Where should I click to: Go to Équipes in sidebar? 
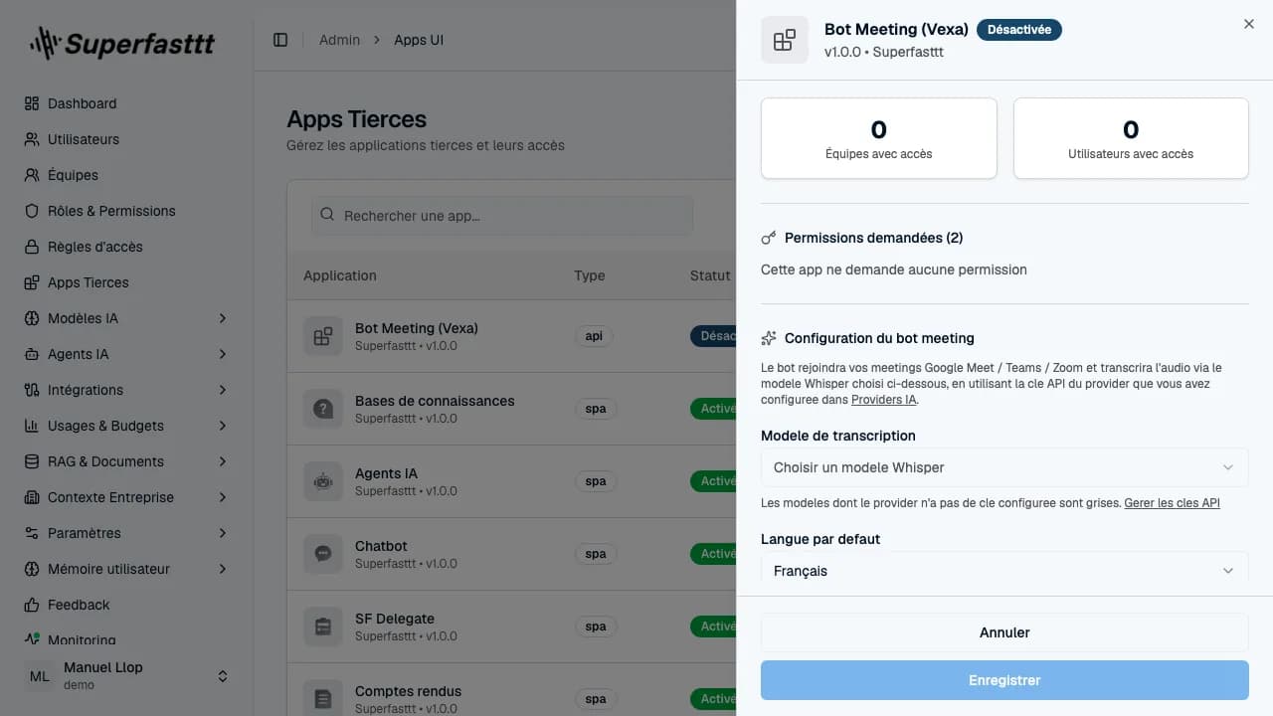coord(127,175)
